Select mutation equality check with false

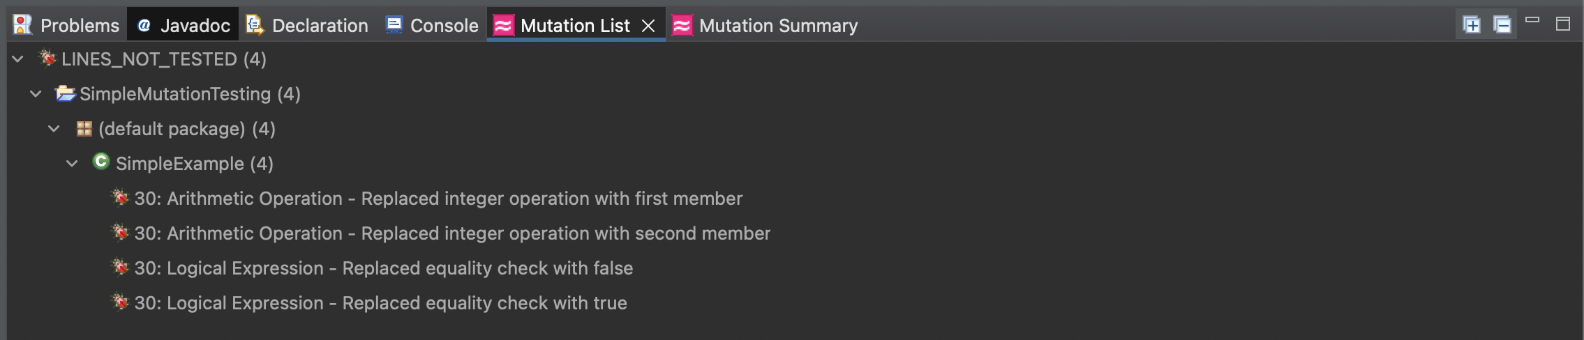[x=383, y=268]
